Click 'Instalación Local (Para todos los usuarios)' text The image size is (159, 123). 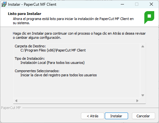click(53, 63)
